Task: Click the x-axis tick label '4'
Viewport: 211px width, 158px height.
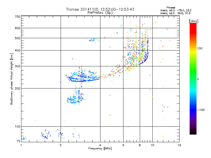Action: coord(100,145)
